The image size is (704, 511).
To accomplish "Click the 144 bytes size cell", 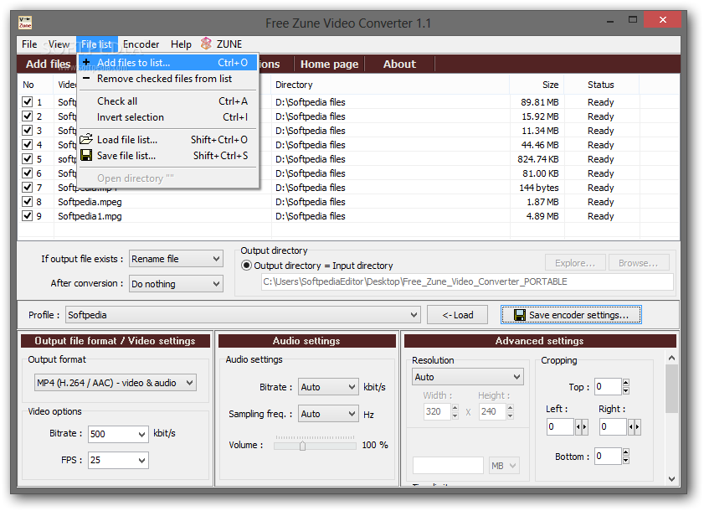I will tap(539, 188).
